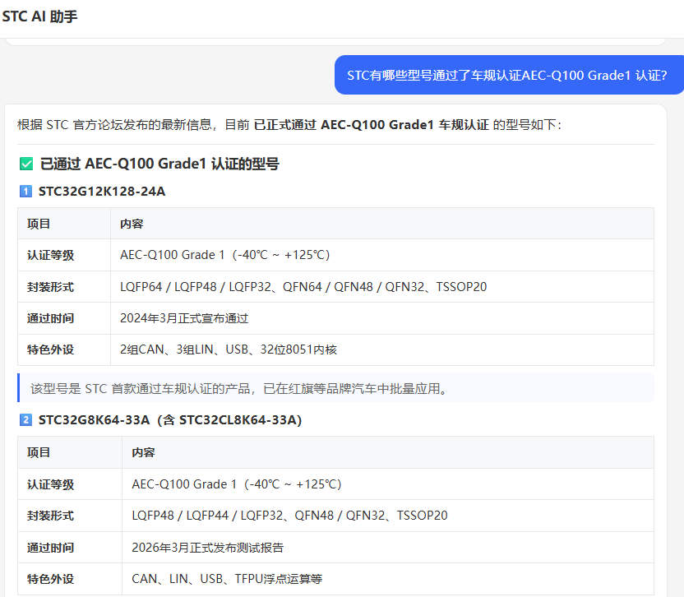Screen dimensions: 684x597
Task: Select model heading STC32G8K64-33A (含 STC32CL8K64-33A)
Action: click(x=170, y=420)
